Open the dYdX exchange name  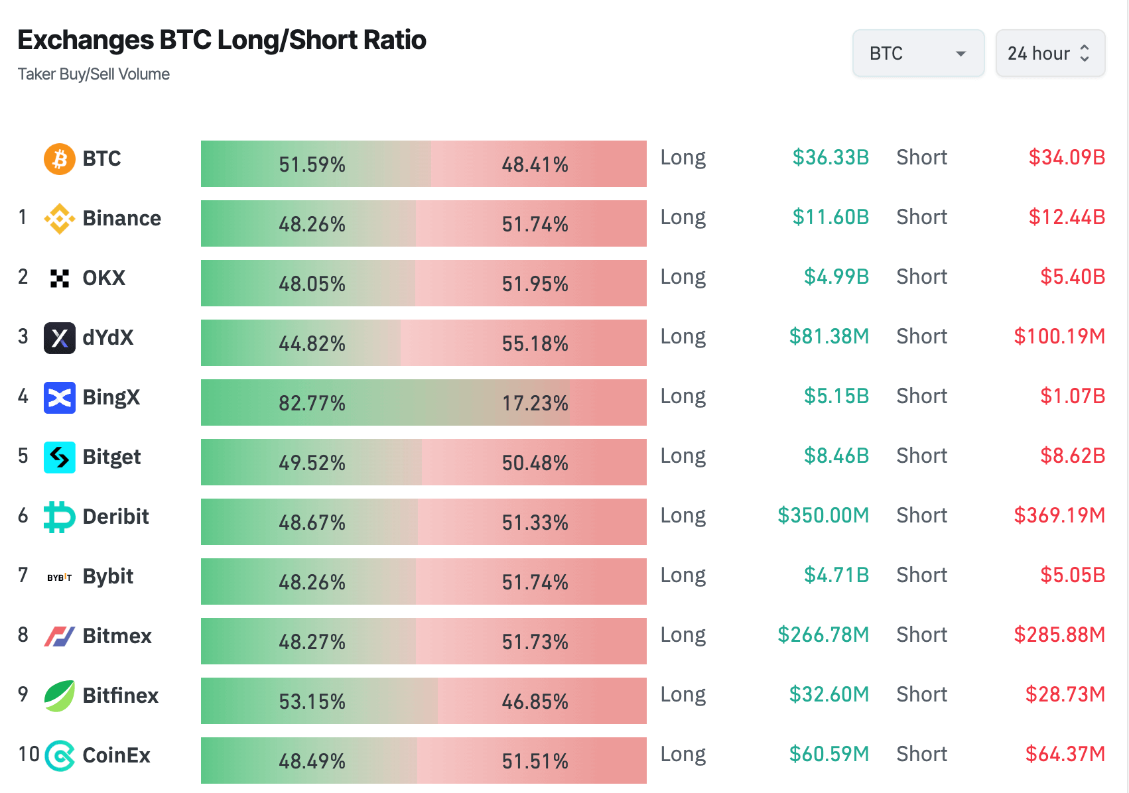108,338
